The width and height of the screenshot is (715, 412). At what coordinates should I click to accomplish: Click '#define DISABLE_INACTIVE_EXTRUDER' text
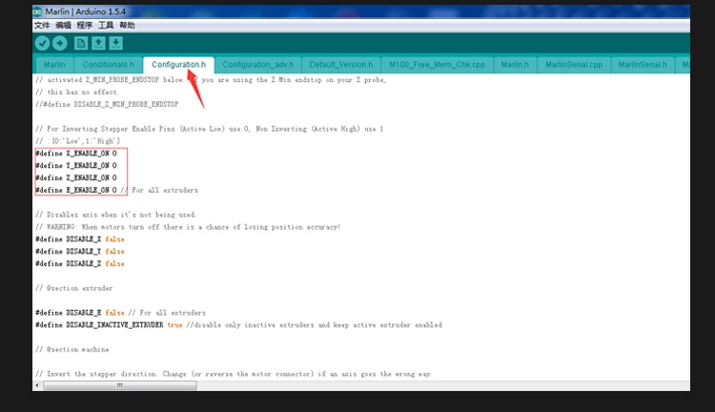click(99, 325)
